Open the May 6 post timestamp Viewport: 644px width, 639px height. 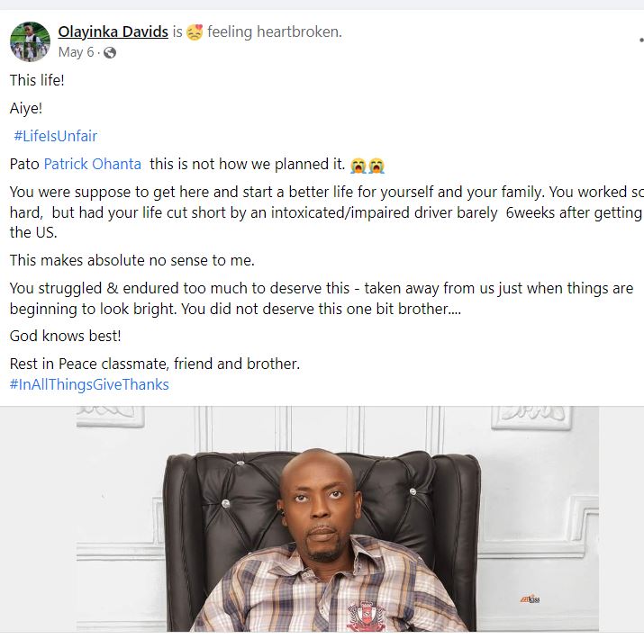tap(77, 52)
